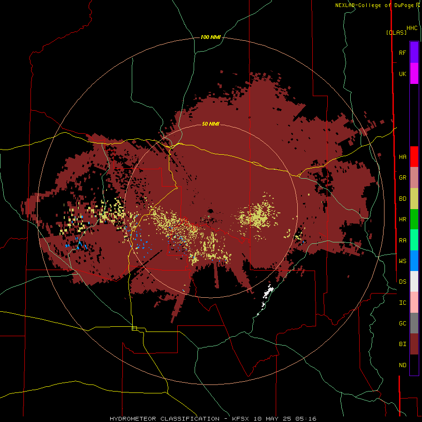Image resolution: width=422 pixels, height=422 pixels.
Task: Click the ND legend label
Action: (402, 365)
